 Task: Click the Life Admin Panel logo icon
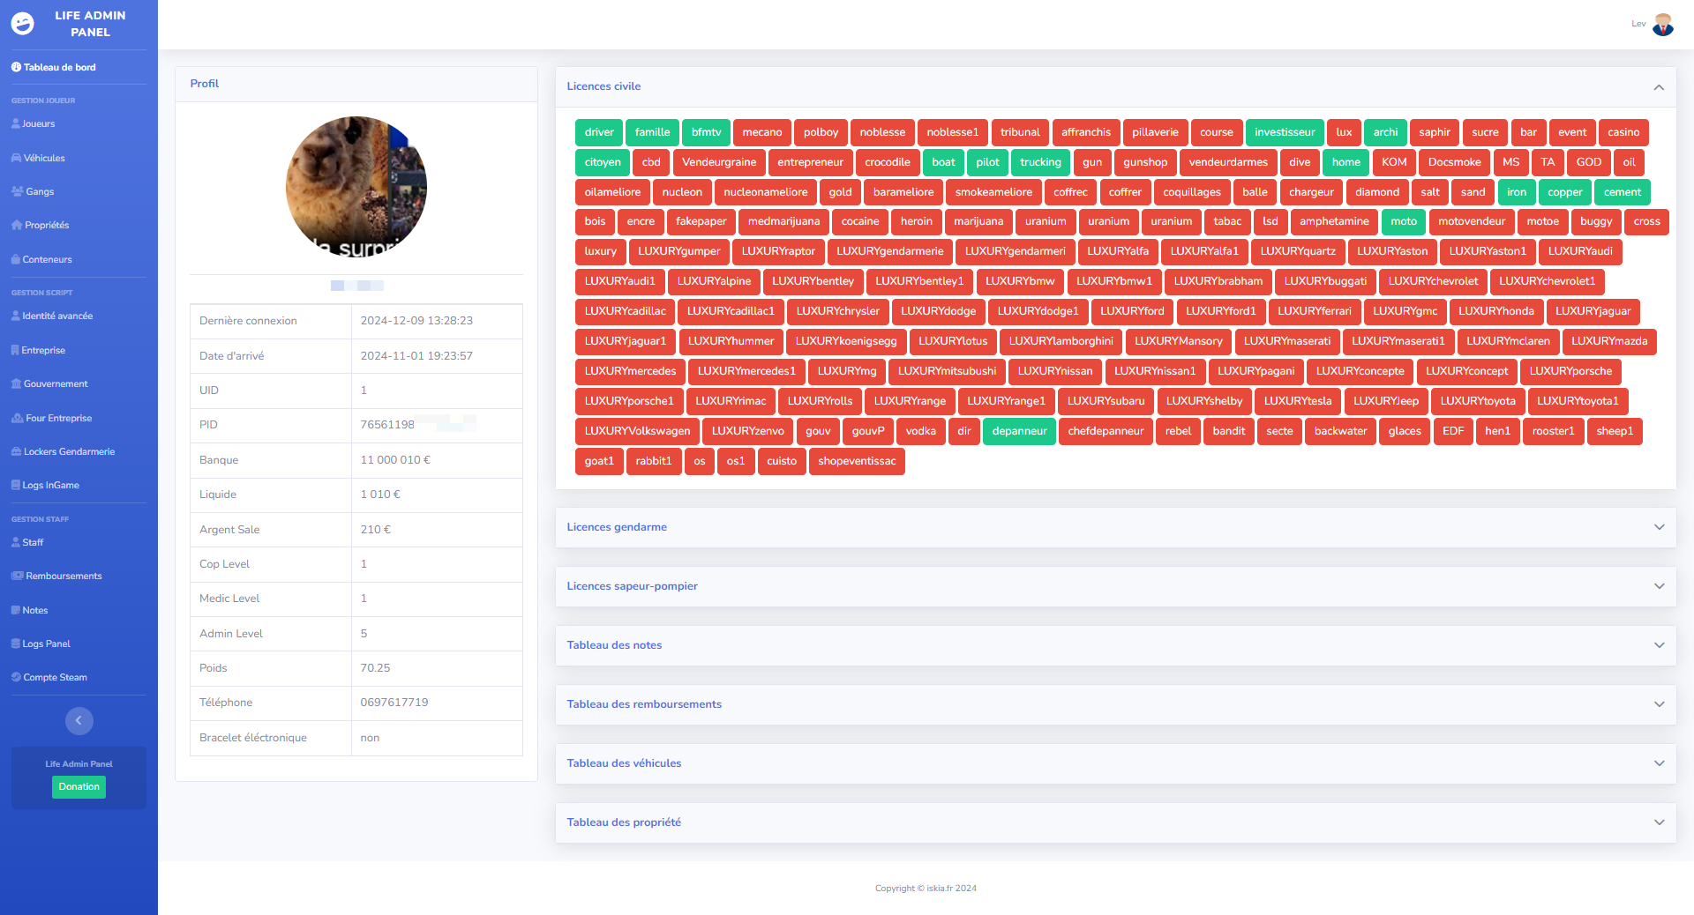(23, 24)
